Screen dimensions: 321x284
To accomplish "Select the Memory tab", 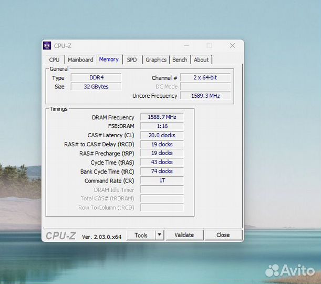I will pos(109,59).
